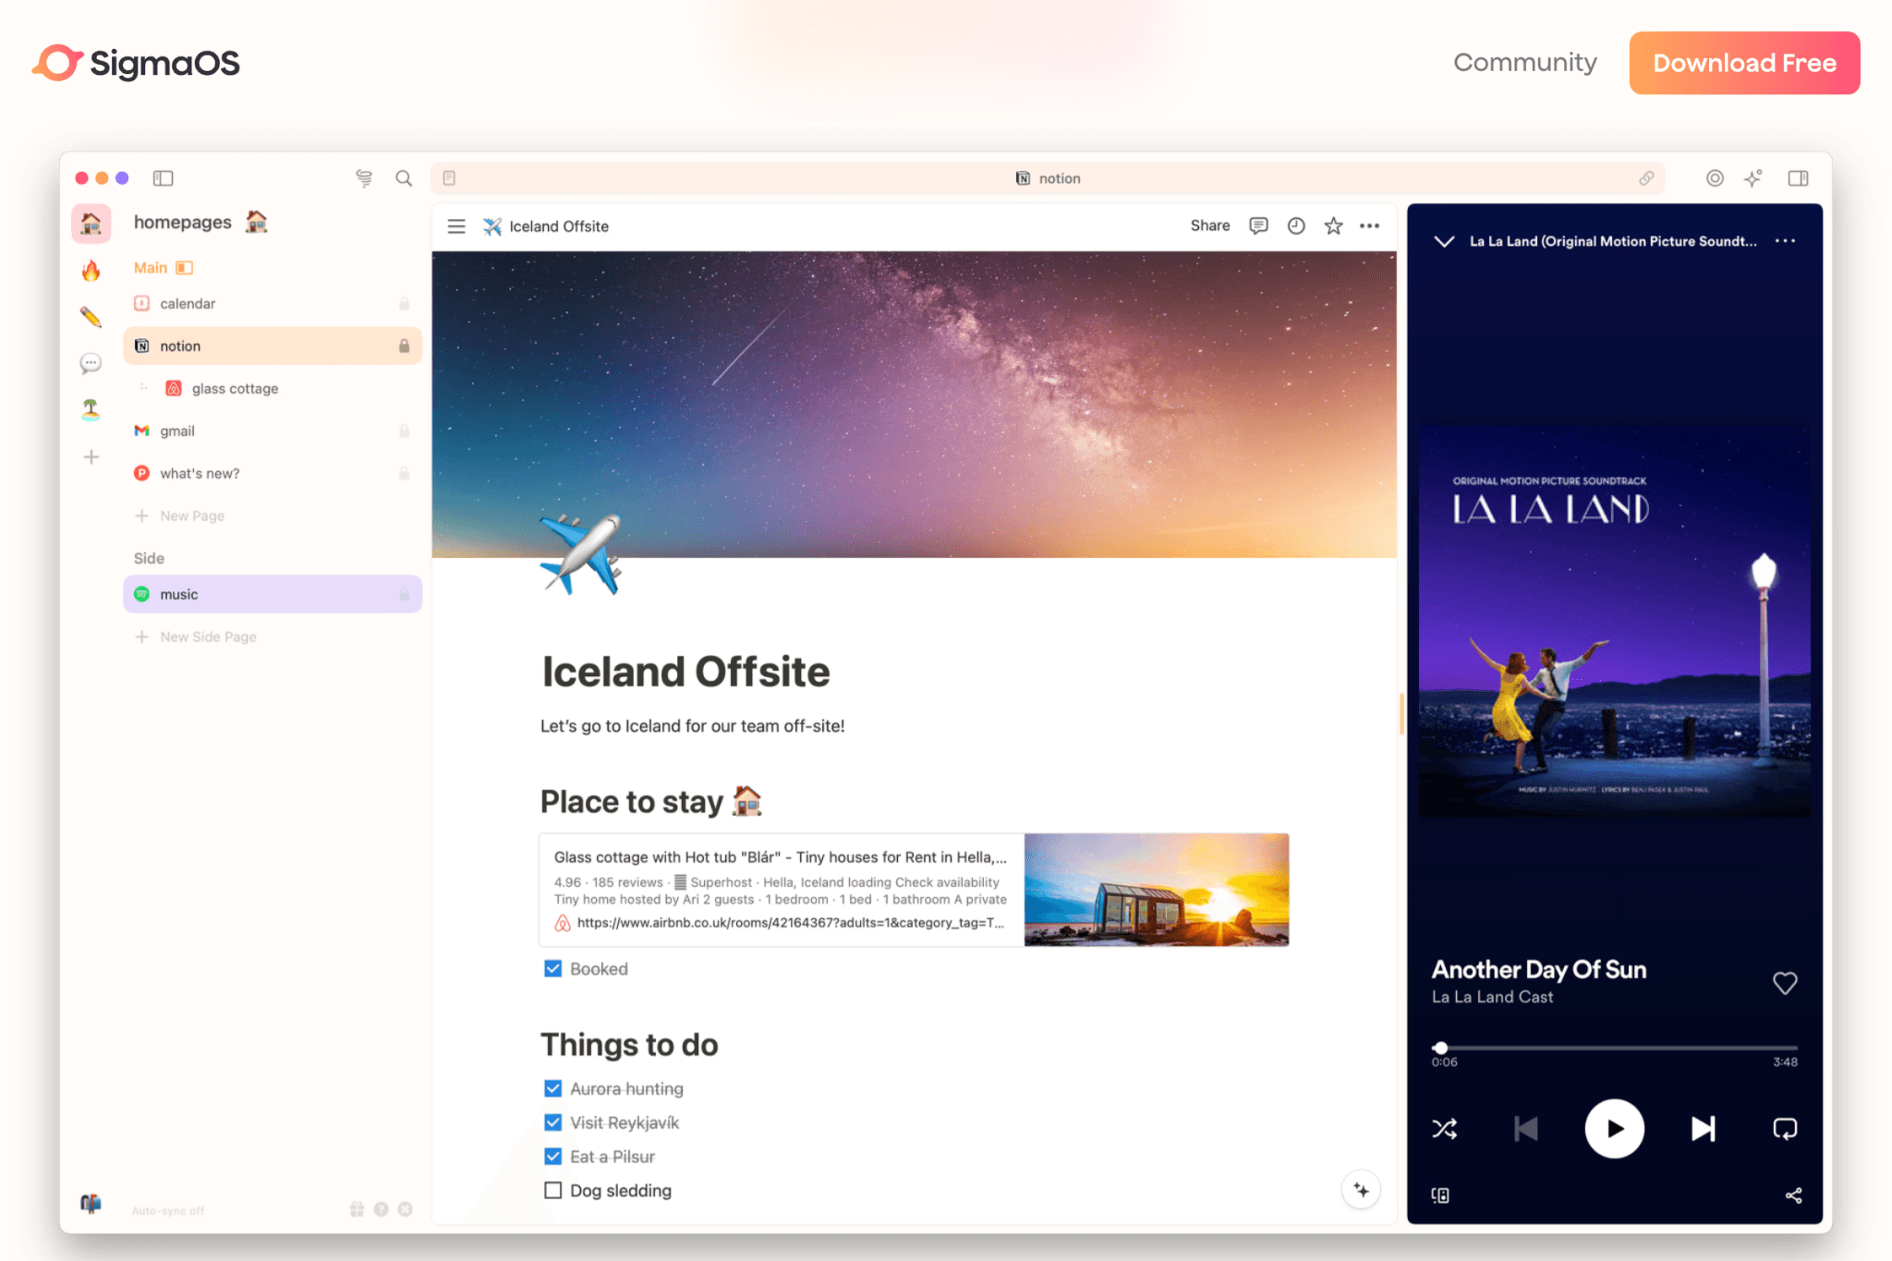
Task: Open search using the magnifier icon
Action: 403,177
